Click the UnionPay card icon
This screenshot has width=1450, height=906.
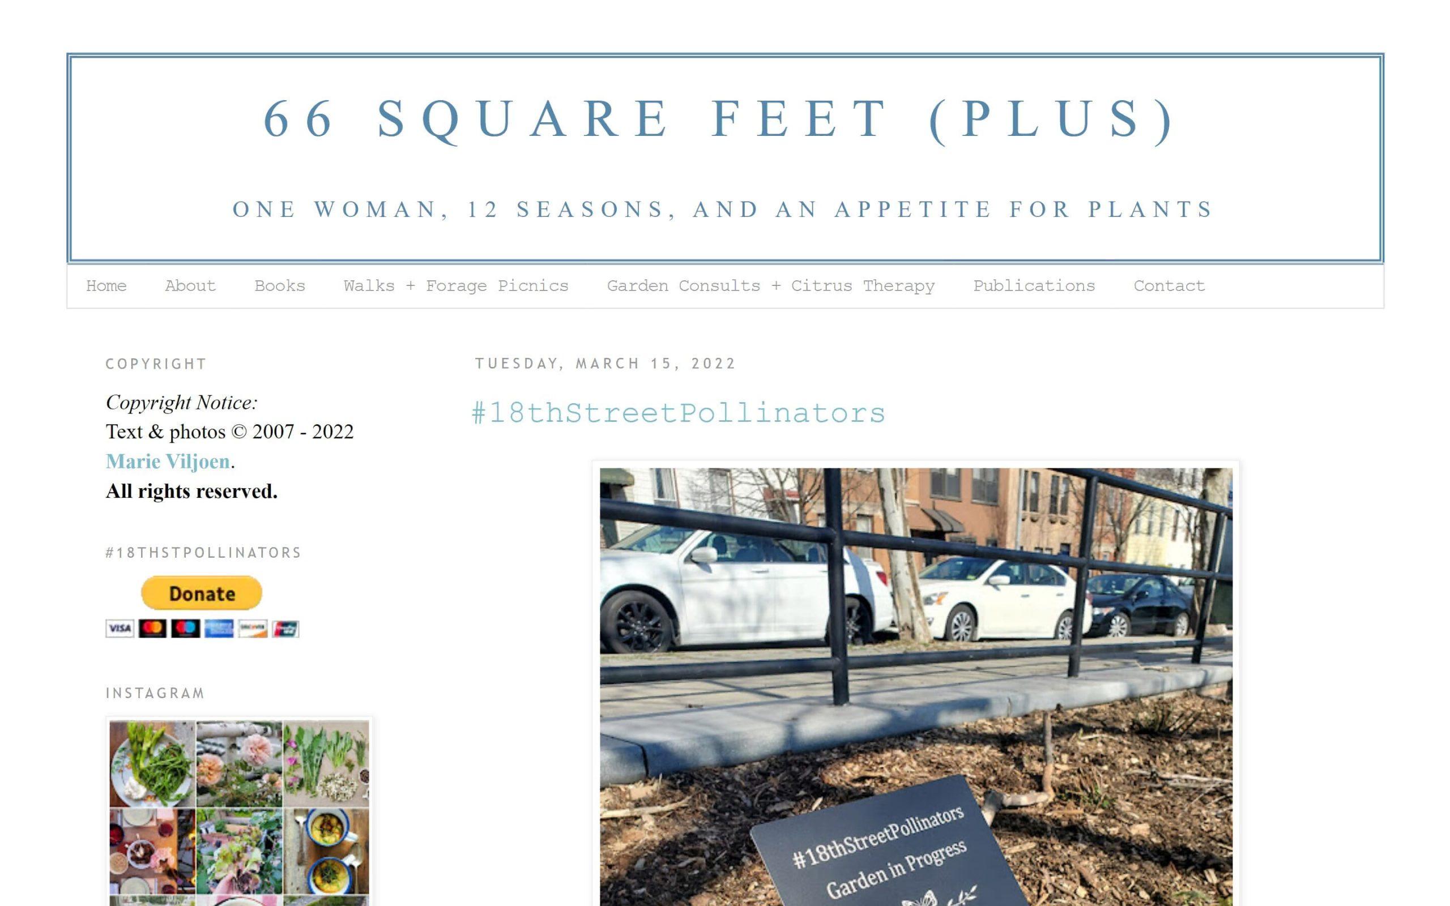285,628
